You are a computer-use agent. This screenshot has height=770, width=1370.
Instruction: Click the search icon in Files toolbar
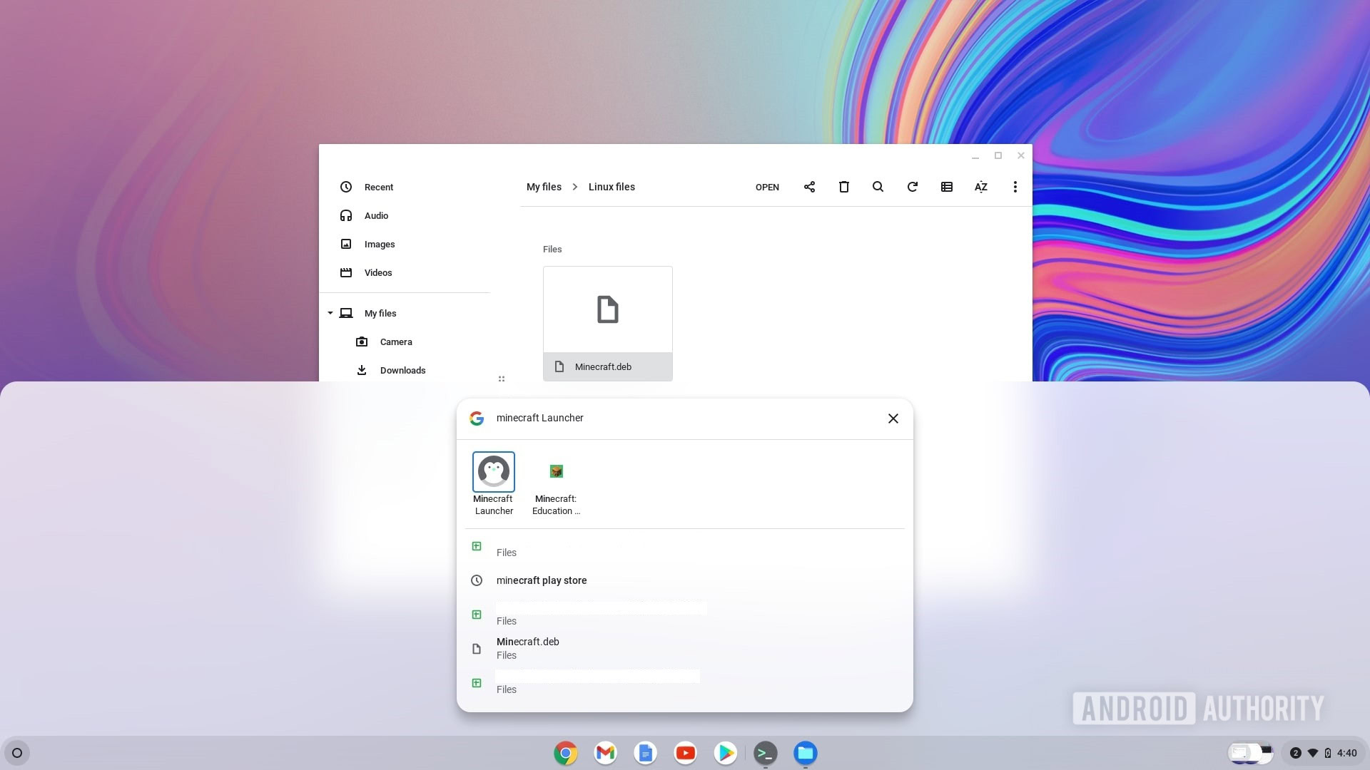(x=877, y=186)
